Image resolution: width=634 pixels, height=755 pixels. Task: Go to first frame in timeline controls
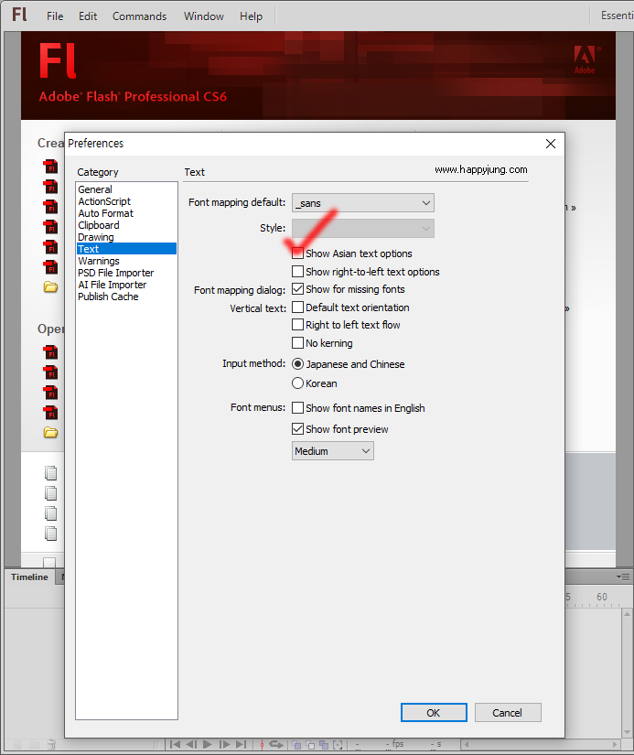point(176,744)
